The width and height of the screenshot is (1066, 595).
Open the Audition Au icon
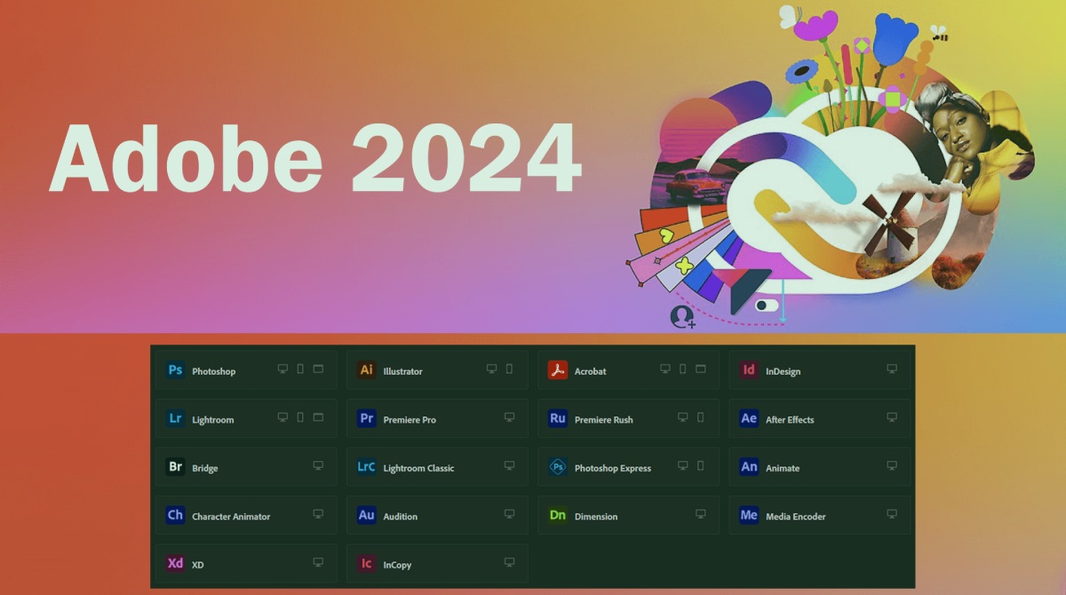pyautogui.click(x=366, y=516)
